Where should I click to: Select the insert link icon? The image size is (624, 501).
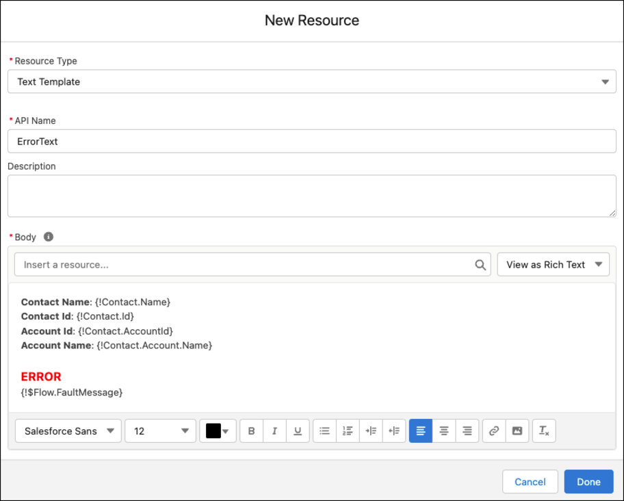click(495, 431)
